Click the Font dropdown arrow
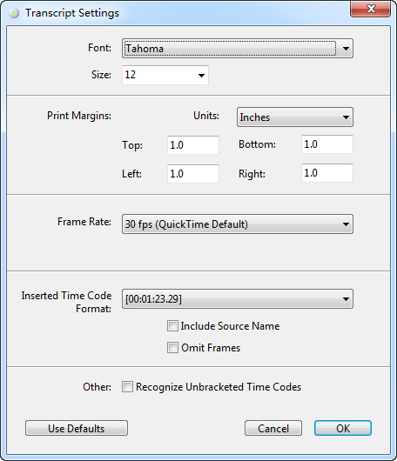 tap(346, 49)
